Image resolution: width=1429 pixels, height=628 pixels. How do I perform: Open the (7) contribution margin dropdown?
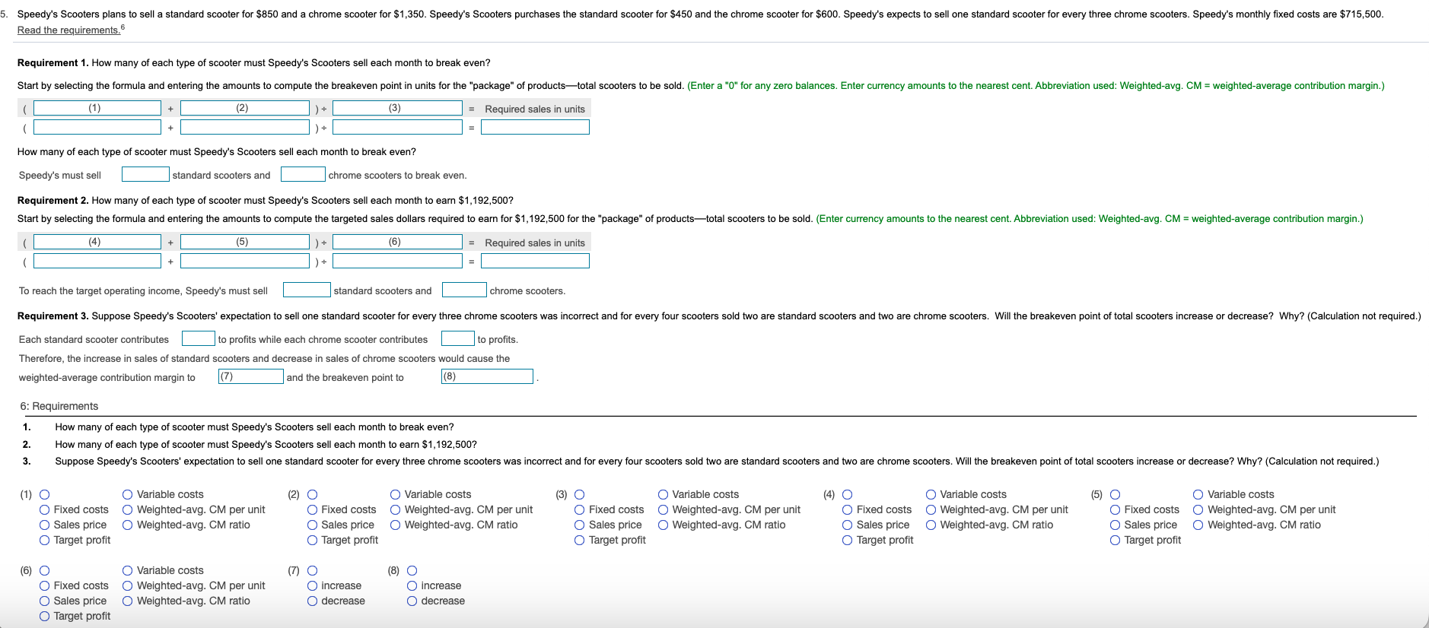251,376
